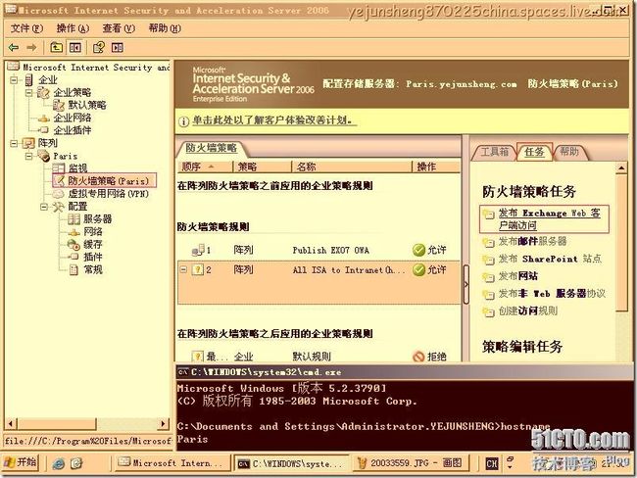Screen dimensions: 637x478
Task: Click the 服务器 servers icon under 配置
Action: [x=73, y=219]
